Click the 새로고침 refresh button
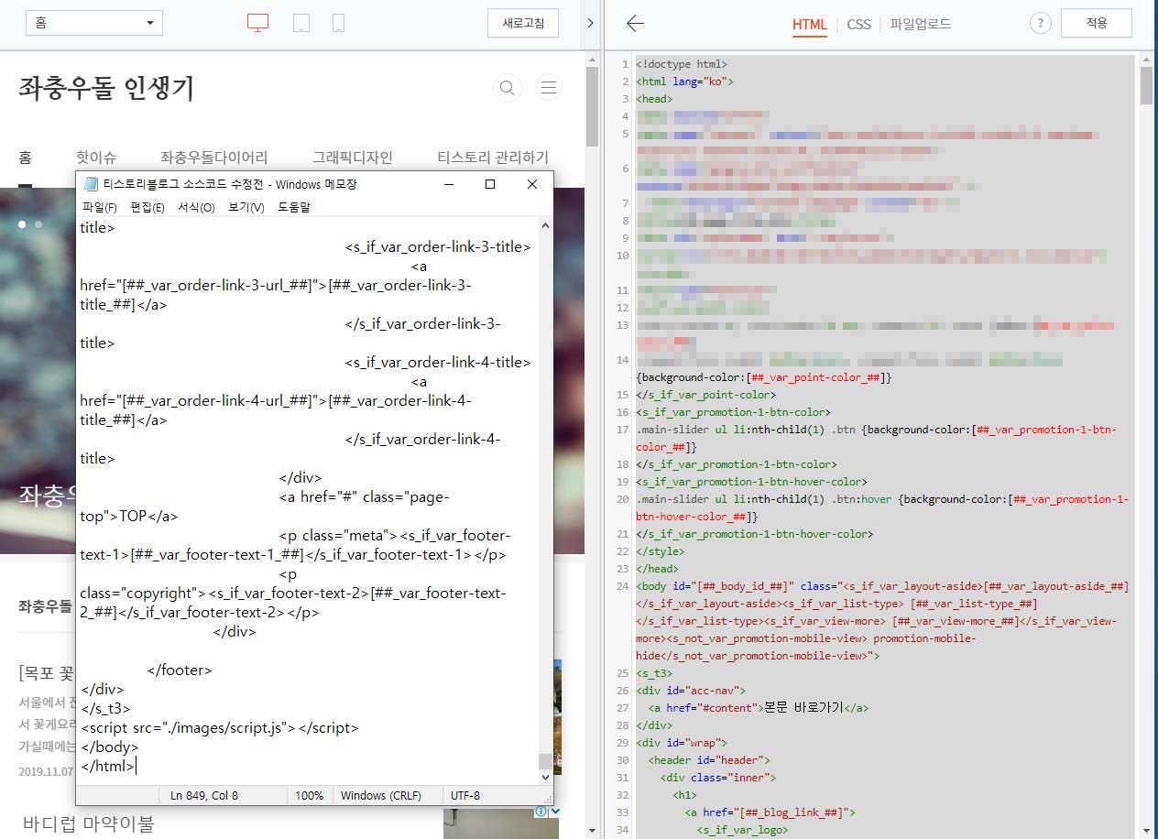The height and width of the screenshot is (839, 1158). [523, 23]
